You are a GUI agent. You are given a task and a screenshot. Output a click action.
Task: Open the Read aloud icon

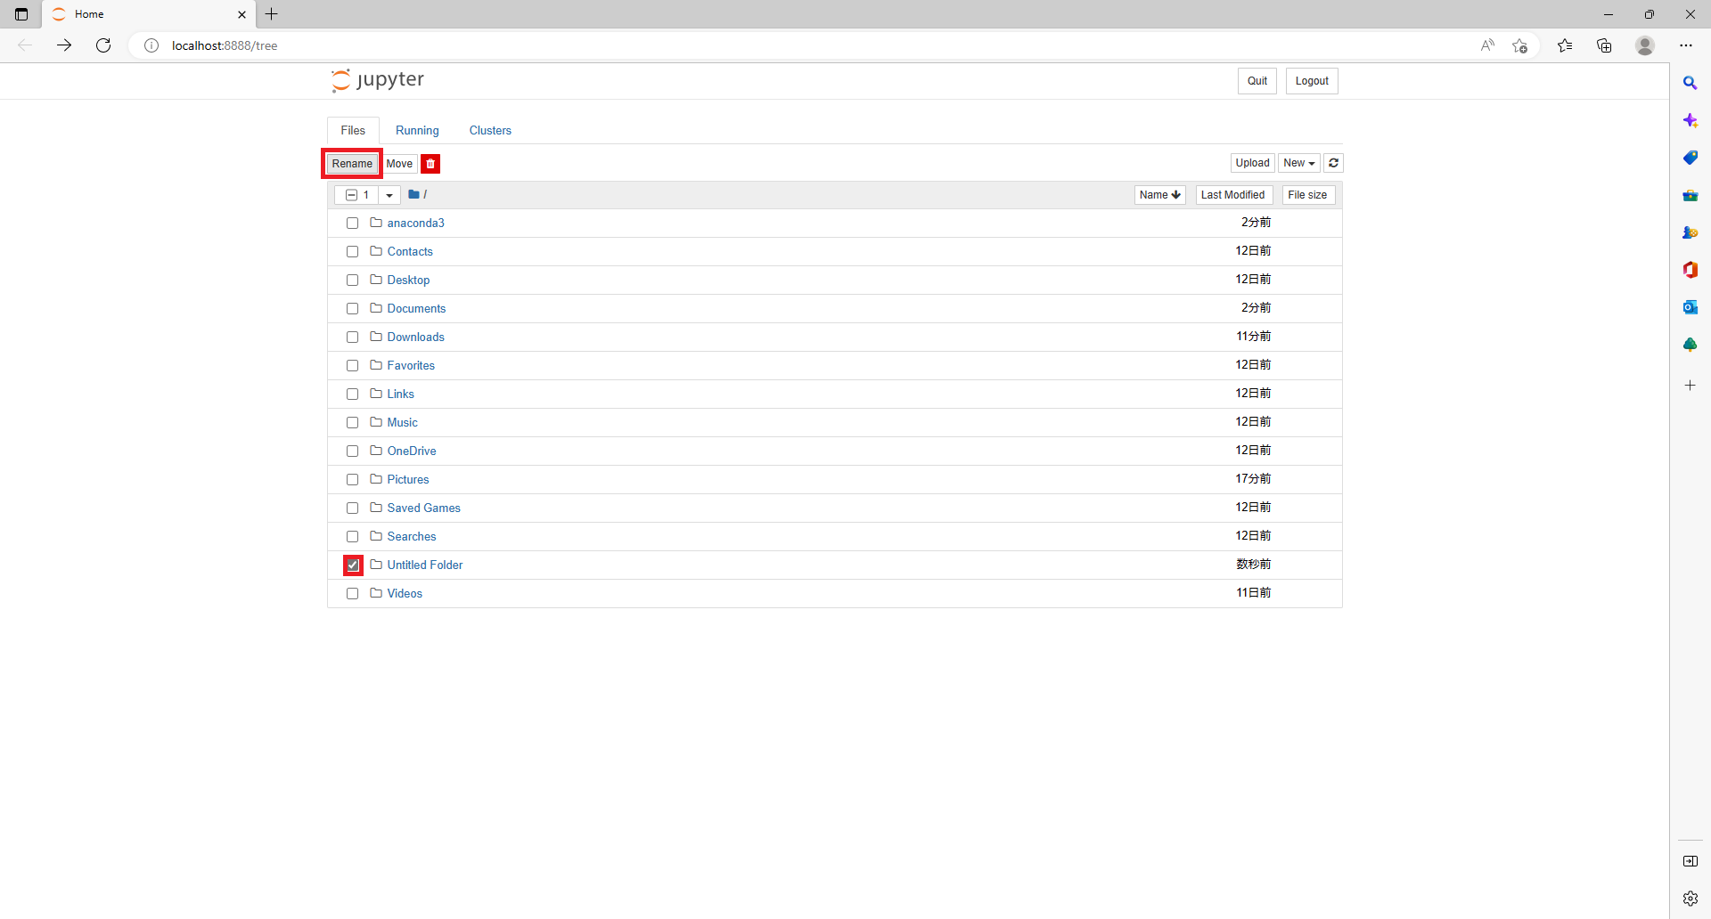click(x=1487, y=45)
